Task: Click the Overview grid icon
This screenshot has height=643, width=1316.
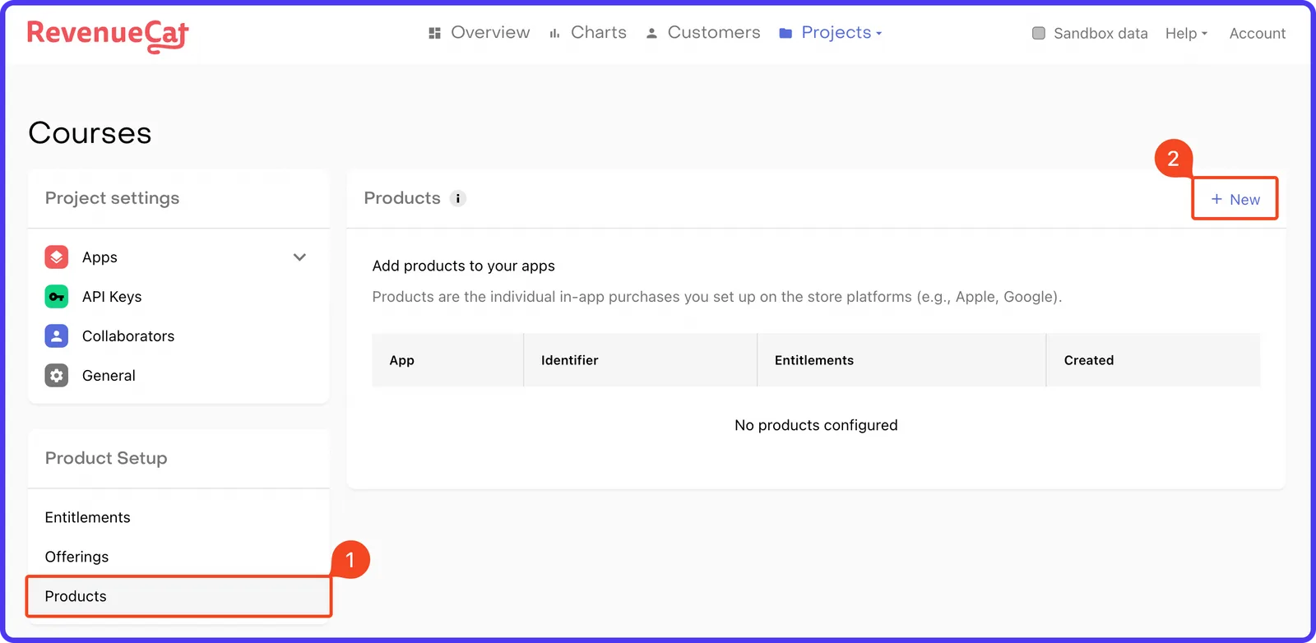Action: click(435, 33)
